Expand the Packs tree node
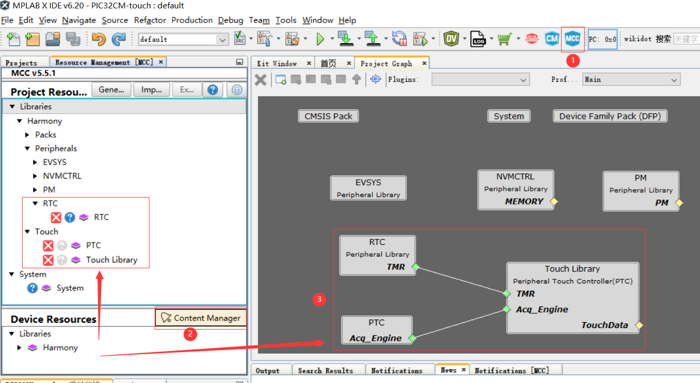The image size is (700, 383). click(x=27, y=135)
